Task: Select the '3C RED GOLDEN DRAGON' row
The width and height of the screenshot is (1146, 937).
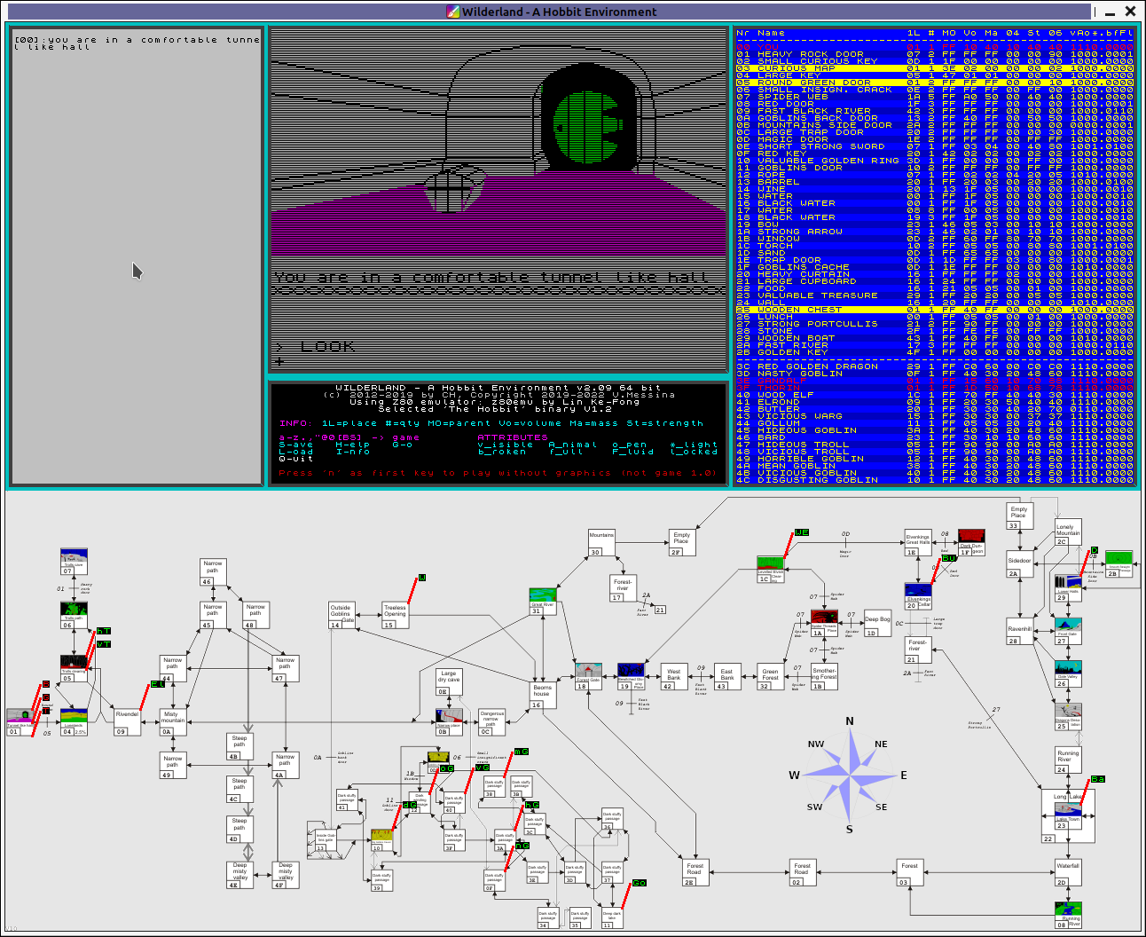Action: tap(935, 366)
